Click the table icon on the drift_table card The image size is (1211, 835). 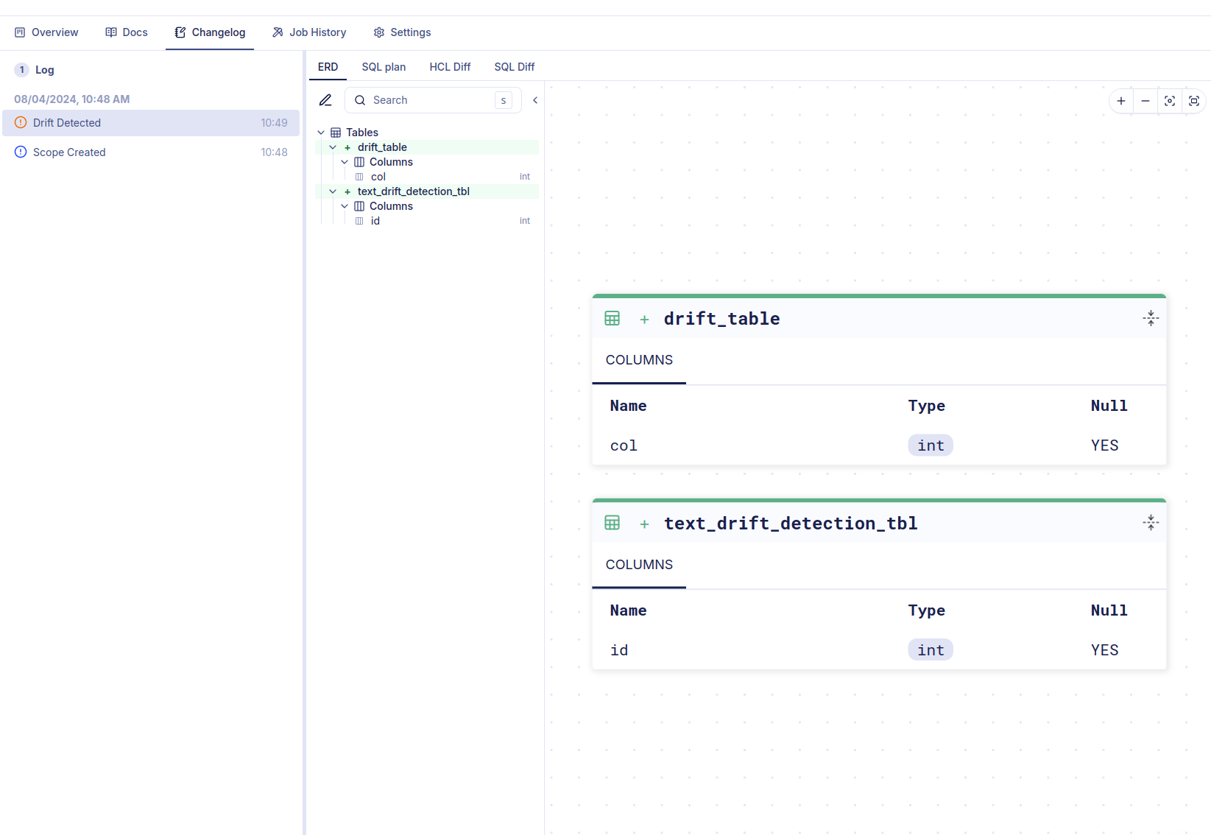pos(612,318)
